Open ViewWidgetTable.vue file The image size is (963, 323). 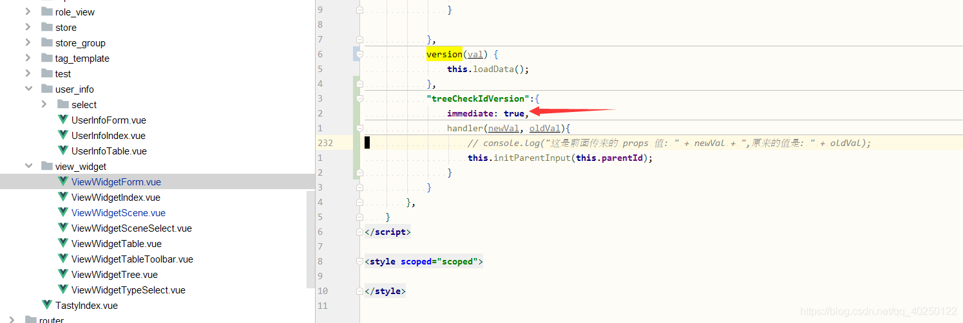117,243
